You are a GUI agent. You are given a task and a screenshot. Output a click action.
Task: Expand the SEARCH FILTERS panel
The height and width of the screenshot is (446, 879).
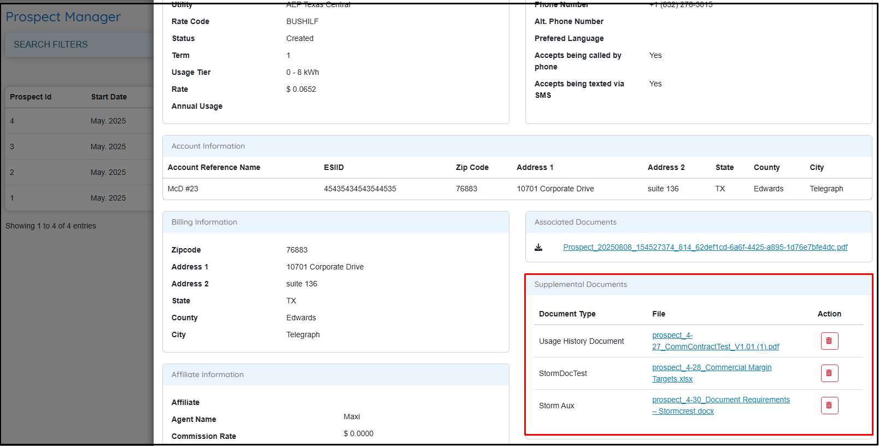pos(51,44)
